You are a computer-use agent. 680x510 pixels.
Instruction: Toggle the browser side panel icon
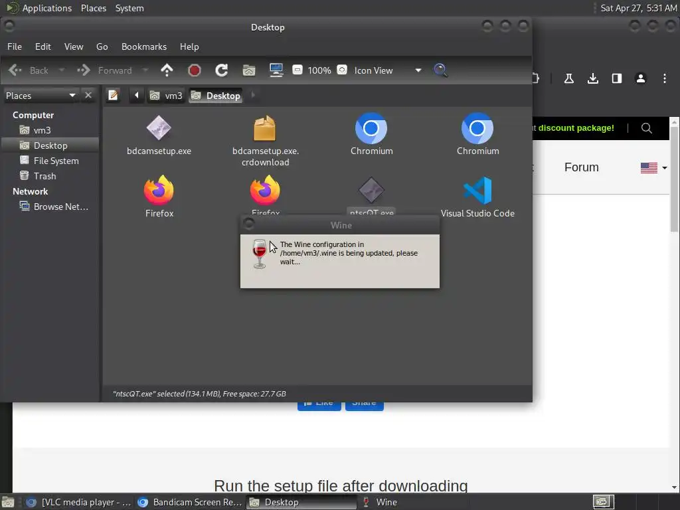[x=617, y=78]
